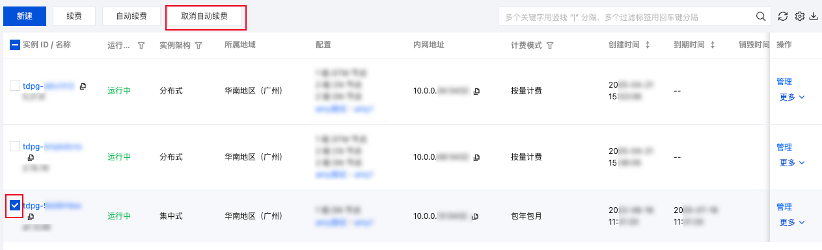Refresh the instance list
822x250 pixels.
783,16
